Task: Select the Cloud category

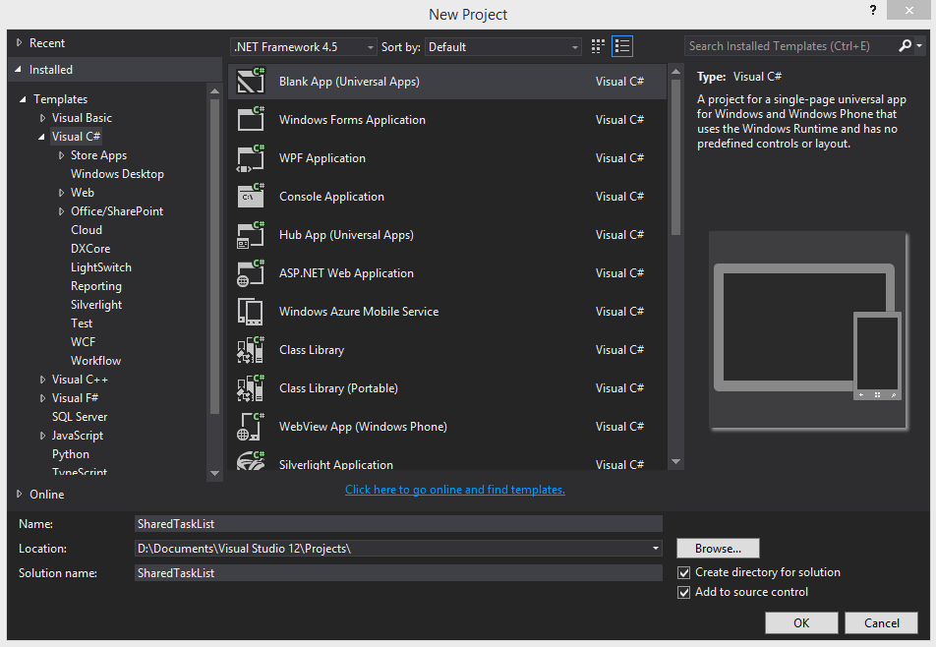Action: tap(87, 230)
